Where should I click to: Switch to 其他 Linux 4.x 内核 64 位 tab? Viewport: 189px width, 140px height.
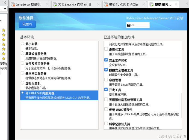click(74, 5)
